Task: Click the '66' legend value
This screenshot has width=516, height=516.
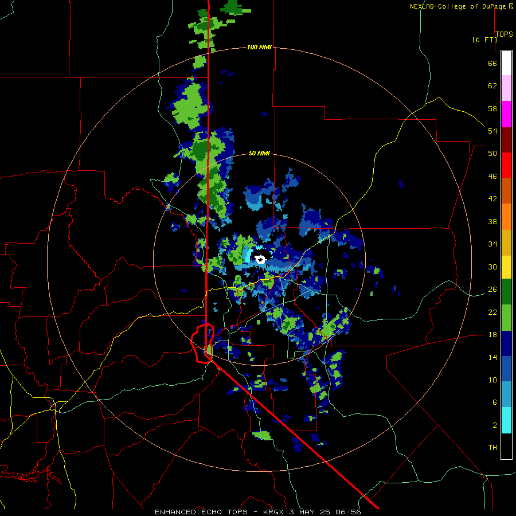Action: pos(492,63)
